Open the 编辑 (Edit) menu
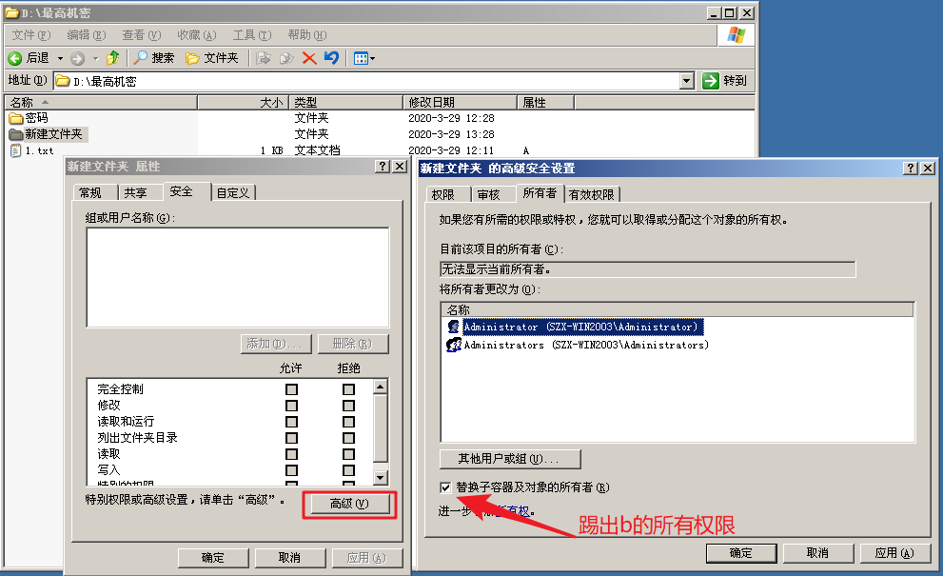This screenshot has width=943, height=576. (86, 35)
